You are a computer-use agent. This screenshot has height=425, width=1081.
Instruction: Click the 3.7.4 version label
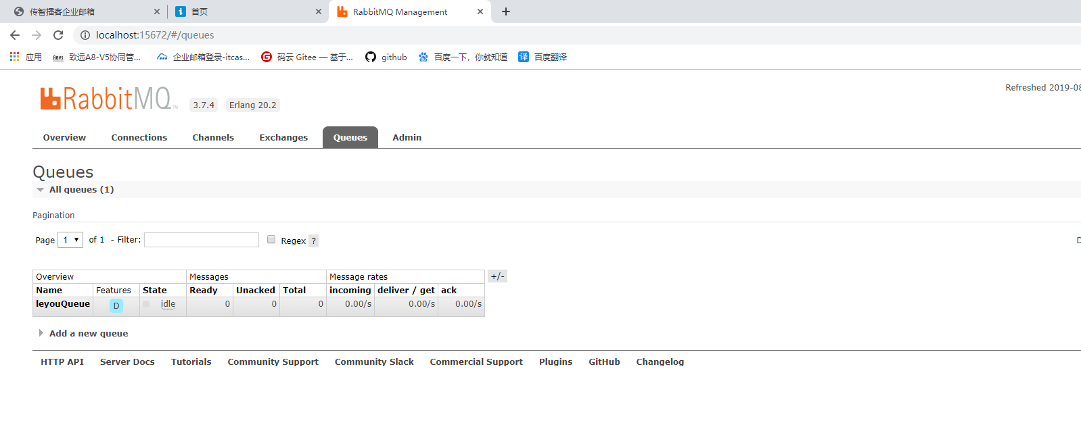click(x=204, y=105)
